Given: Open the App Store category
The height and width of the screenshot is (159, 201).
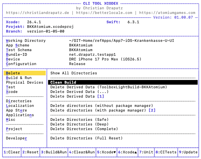Looking at the screenshot, I should (16, 110).
